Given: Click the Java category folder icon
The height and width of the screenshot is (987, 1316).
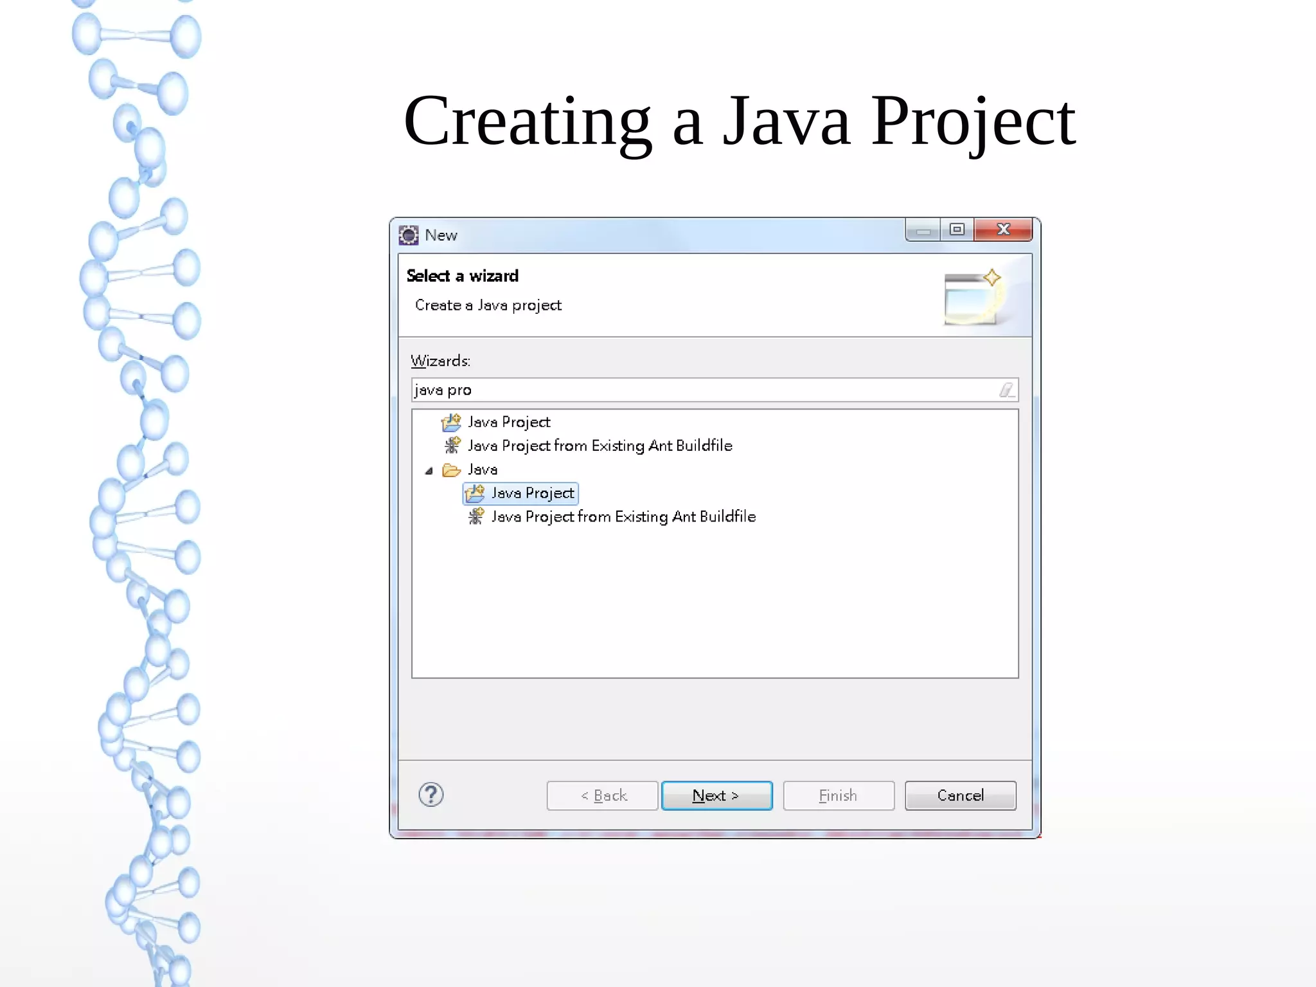Looking at the screenshot, I should tap(451, 470).
